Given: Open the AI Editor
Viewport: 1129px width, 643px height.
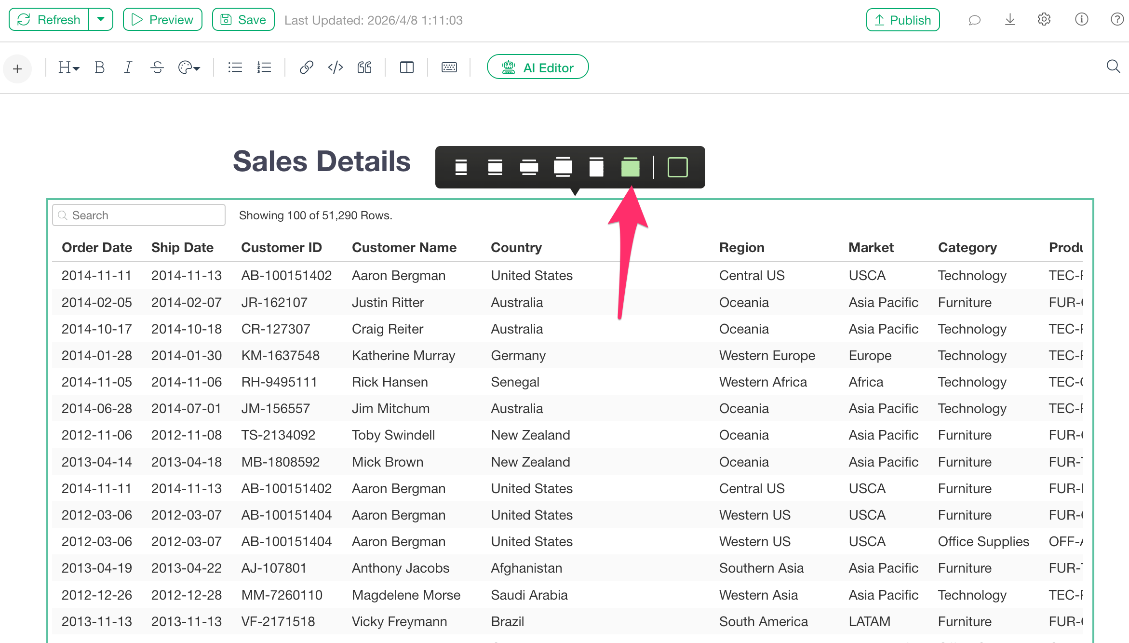Looking at the screenshot, I should (538, 67).
